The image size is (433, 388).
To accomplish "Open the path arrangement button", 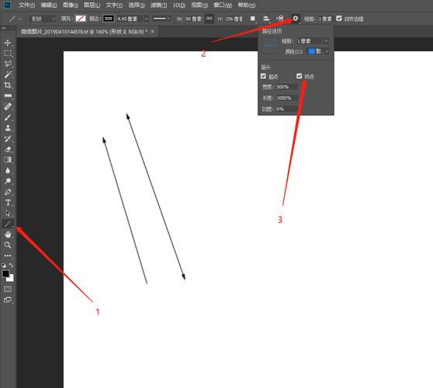I will click(280, 19).
